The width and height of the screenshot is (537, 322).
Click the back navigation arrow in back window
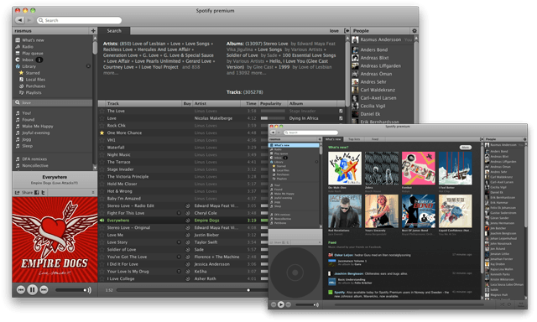point(20,20)
